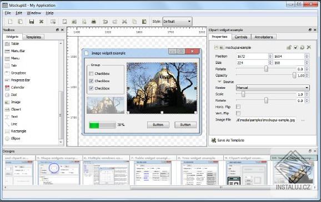Click the Position X spinner arrows
The height and width of the screenshot is (202, 321).
coord(270,56)
